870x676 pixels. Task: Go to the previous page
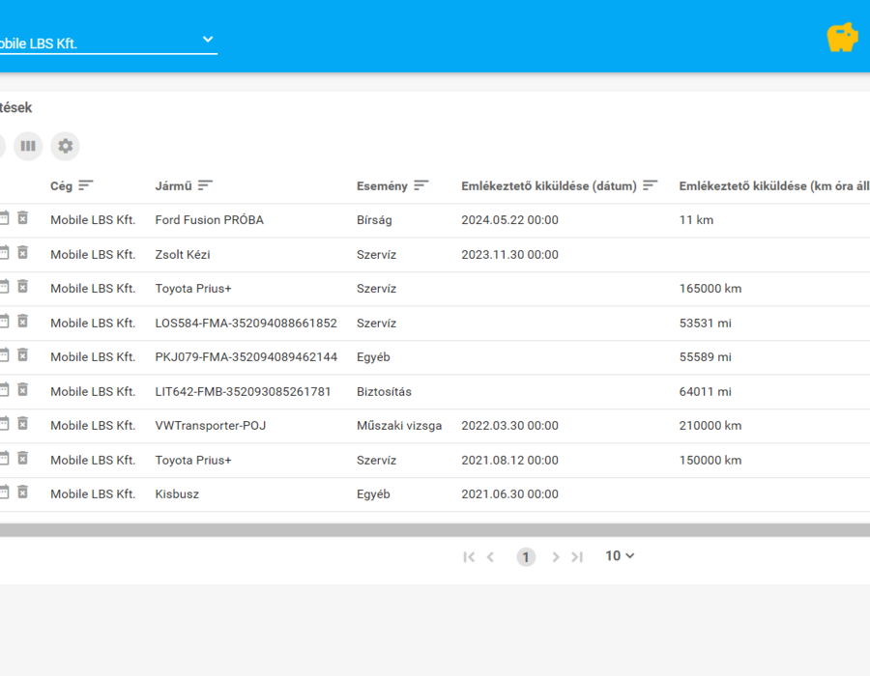(x=490, y=557)
